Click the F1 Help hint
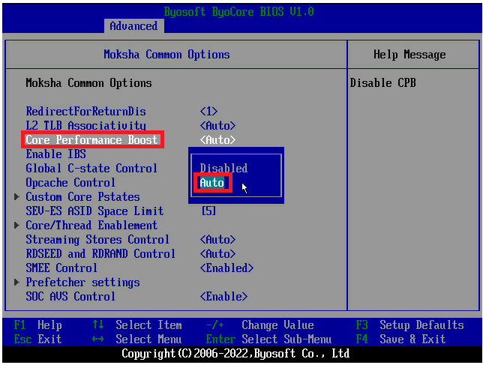The height and width of the screenshot is (365, 483). [38, 325]
